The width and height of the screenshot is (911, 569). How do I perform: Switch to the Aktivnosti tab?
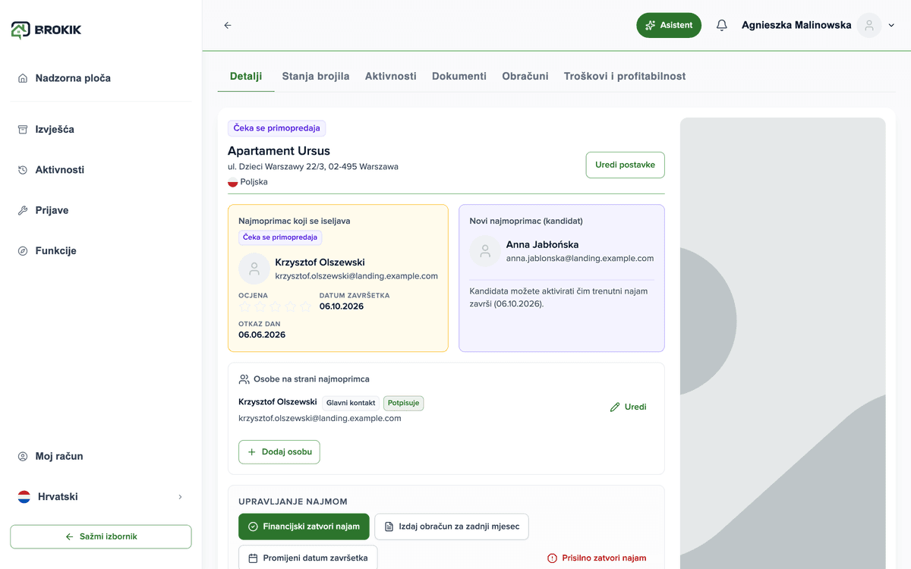390,76
